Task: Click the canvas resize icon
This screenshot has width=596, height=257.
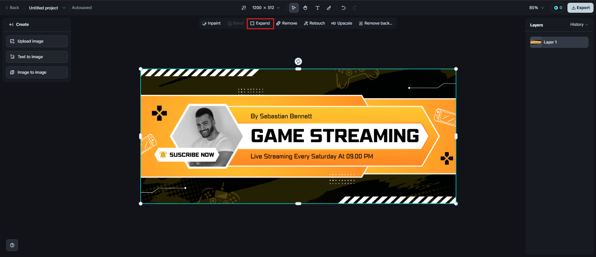Action: coord(244,8)
